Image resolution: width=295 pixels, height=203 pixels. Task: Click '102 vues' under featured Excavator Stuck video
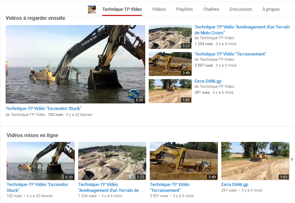coord(56,115)
